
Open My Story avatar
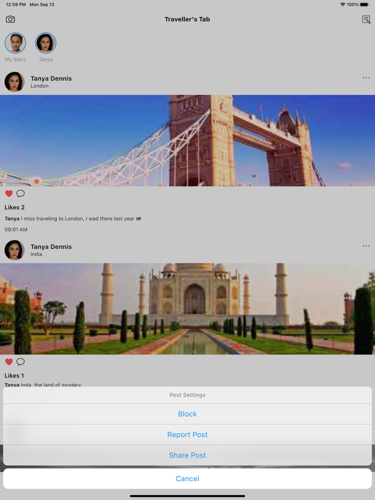click(16, 43)
